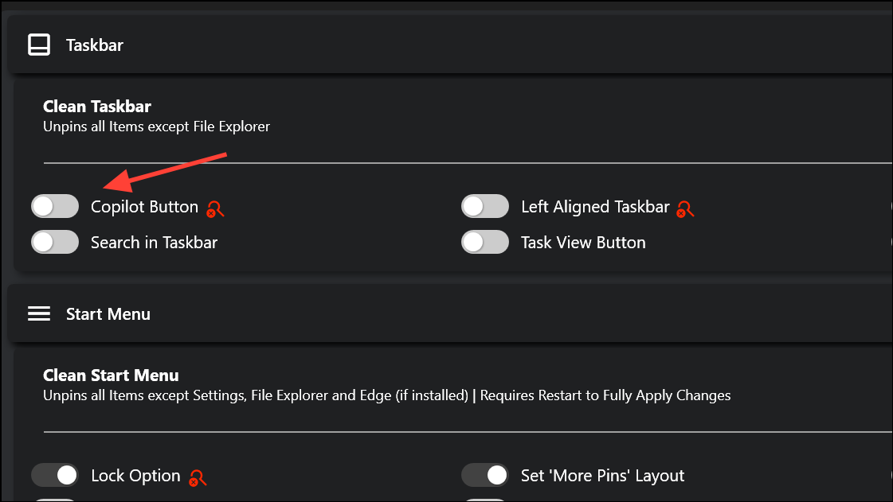Viewport: 893px width, 502px height.
Task: Click the red magnifier icon beside Copilot Button
Action: click(x=215, y=209)
